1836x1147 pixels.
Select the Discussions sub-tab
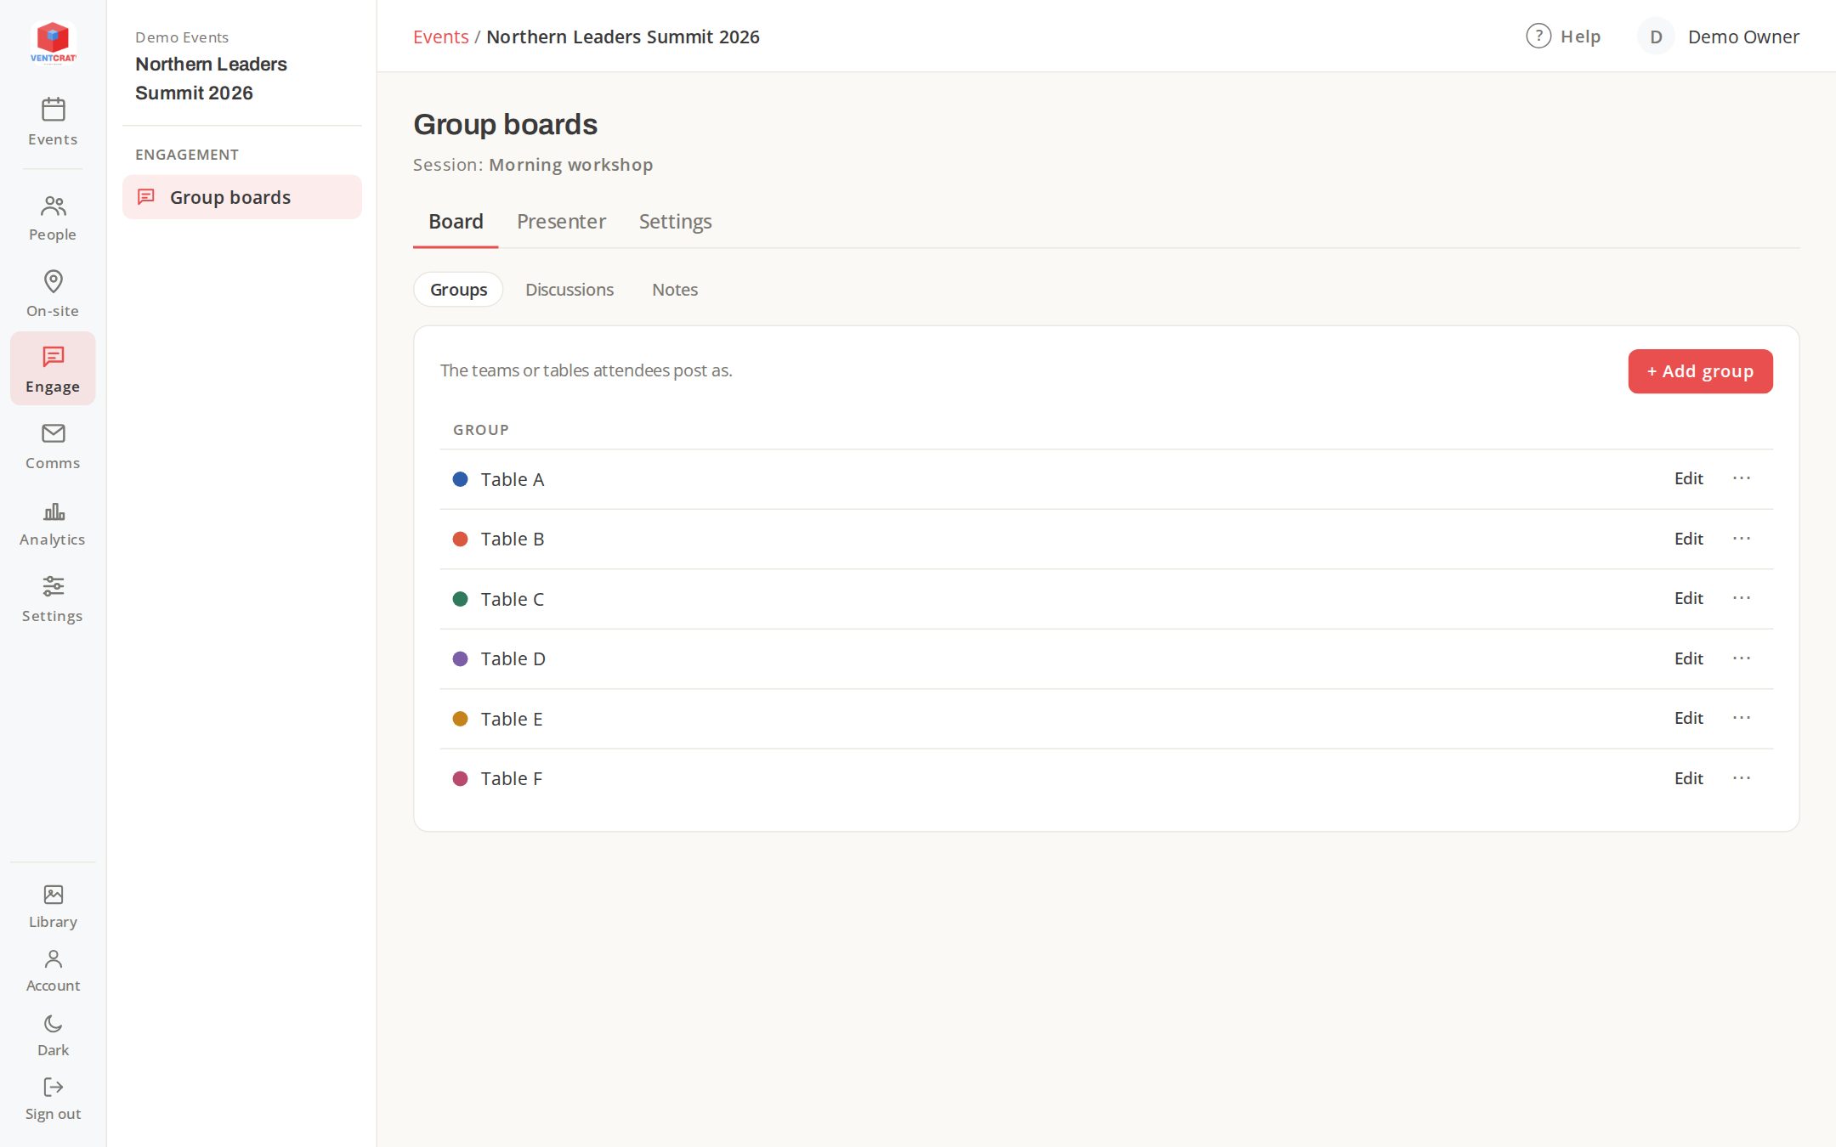(569, 290)
